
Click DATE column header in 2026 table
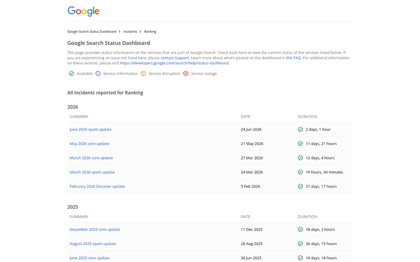tap(245, 117)
